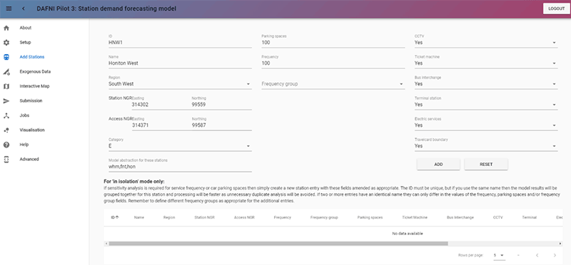Click the About home icon
Image resolution: width=571 pixels, height=265 pixels.
pyautogui.click(x=6, y=28)
